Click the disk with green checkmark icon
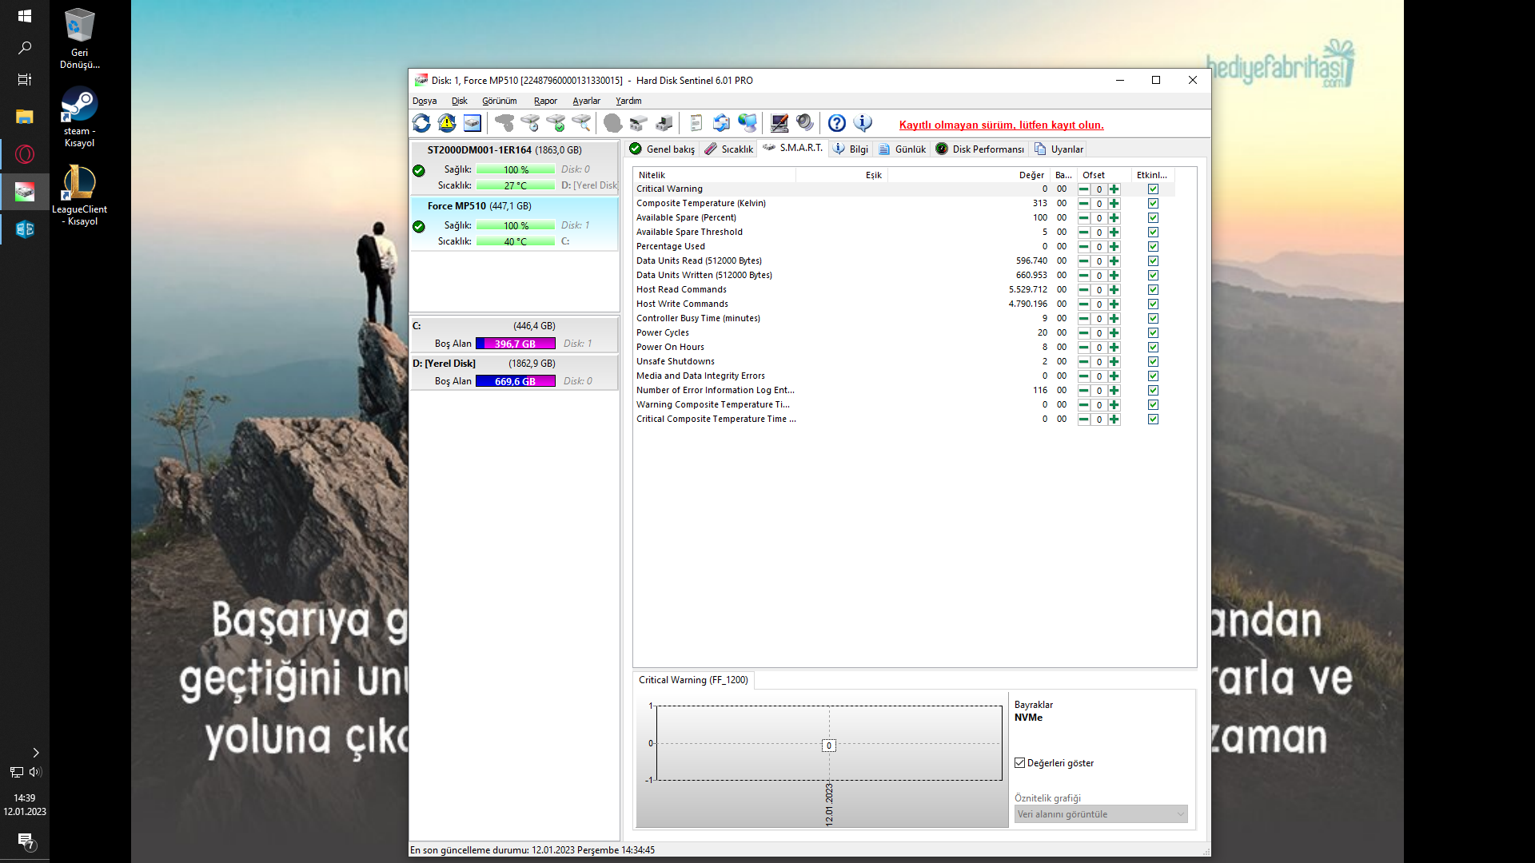 [x=556, y=123]
